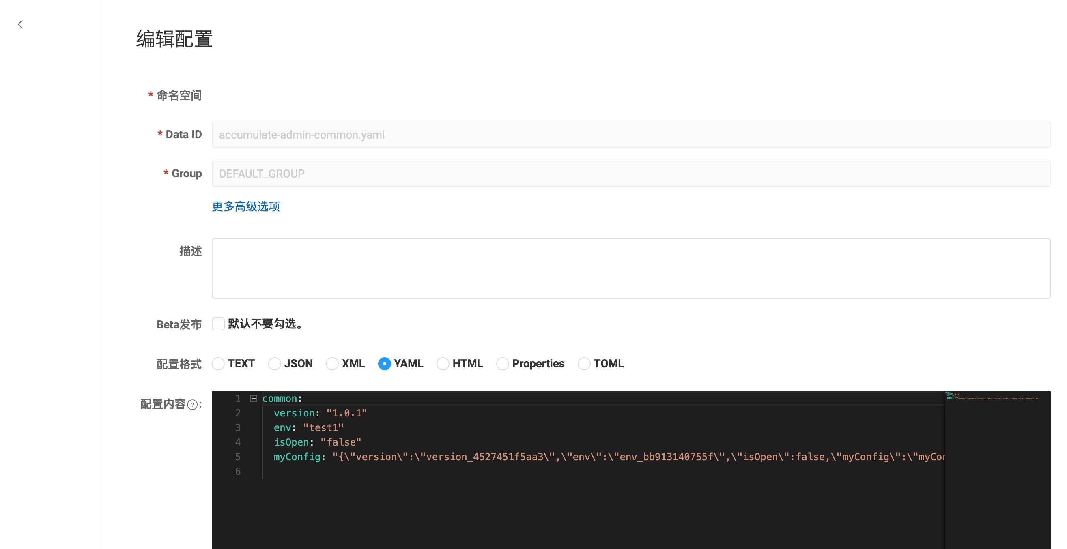Select TOML config format

click(x=584, y=364)
